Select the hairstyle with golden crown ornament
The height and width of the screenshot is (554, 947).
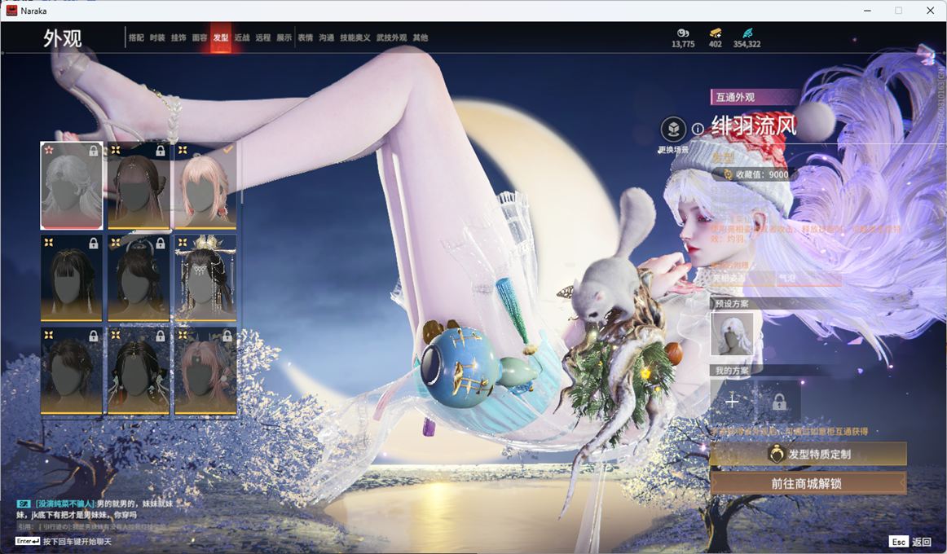[205, 279]
